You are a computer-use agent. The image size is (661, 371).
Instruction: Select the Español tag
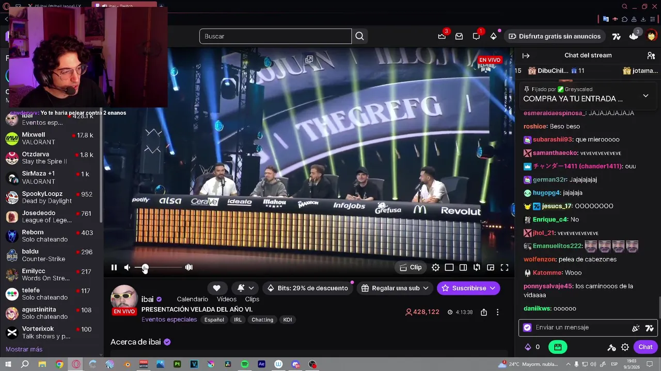coord(214,320)
